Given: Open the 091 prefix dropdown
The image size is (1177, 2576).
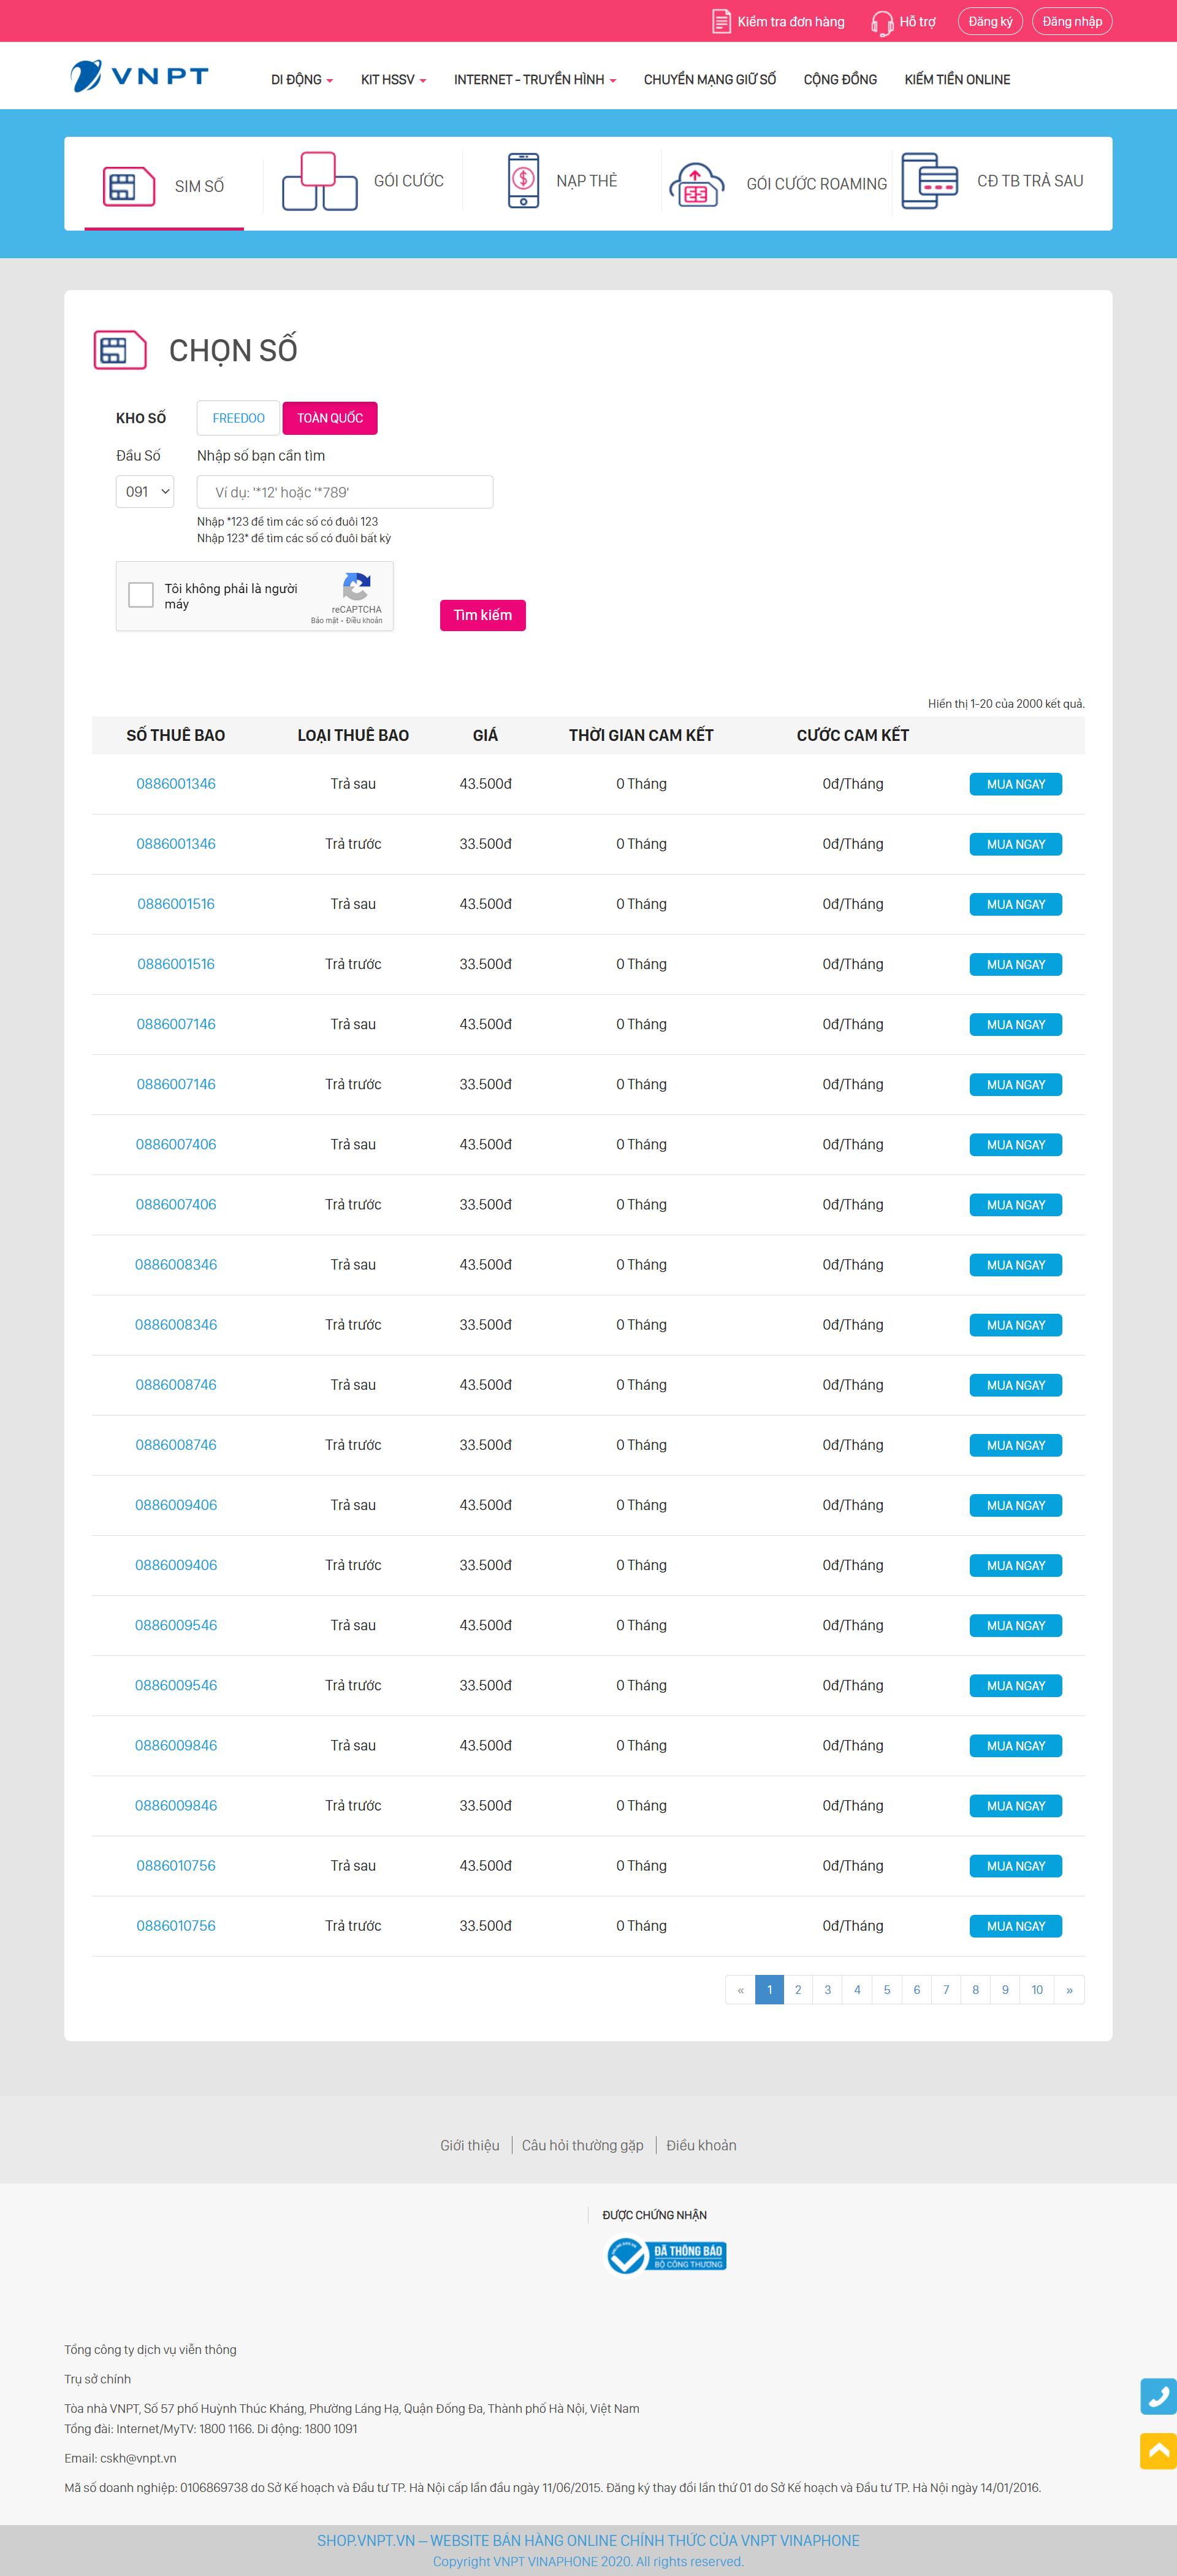Looking at the screenshot, I should point(144,491).
